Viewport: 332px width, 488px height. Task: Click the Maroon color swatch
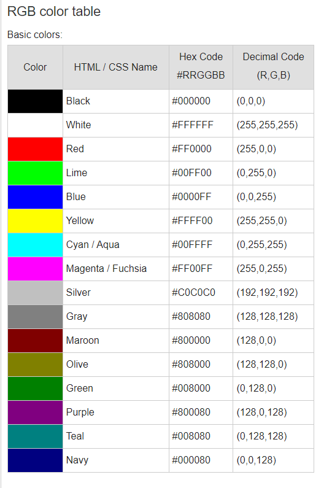[x=35, y=341]
